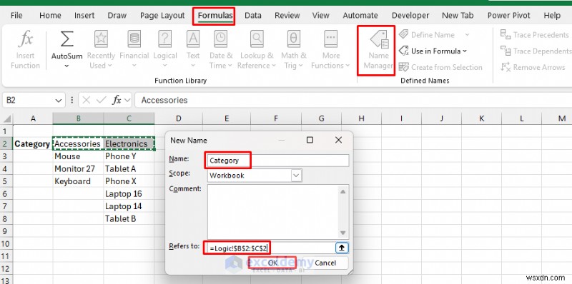The height and width of the screenshot is (284, 572).
Task: Open Logical functions library
Action: [x=165, y=49]
